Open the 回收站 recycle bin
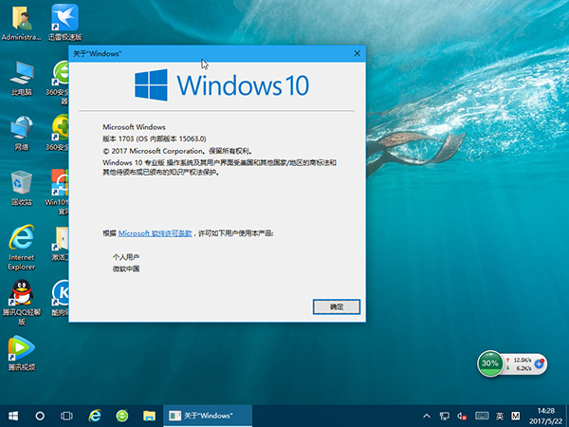This screenshot has height=427, width=569. tap(21, 184)
